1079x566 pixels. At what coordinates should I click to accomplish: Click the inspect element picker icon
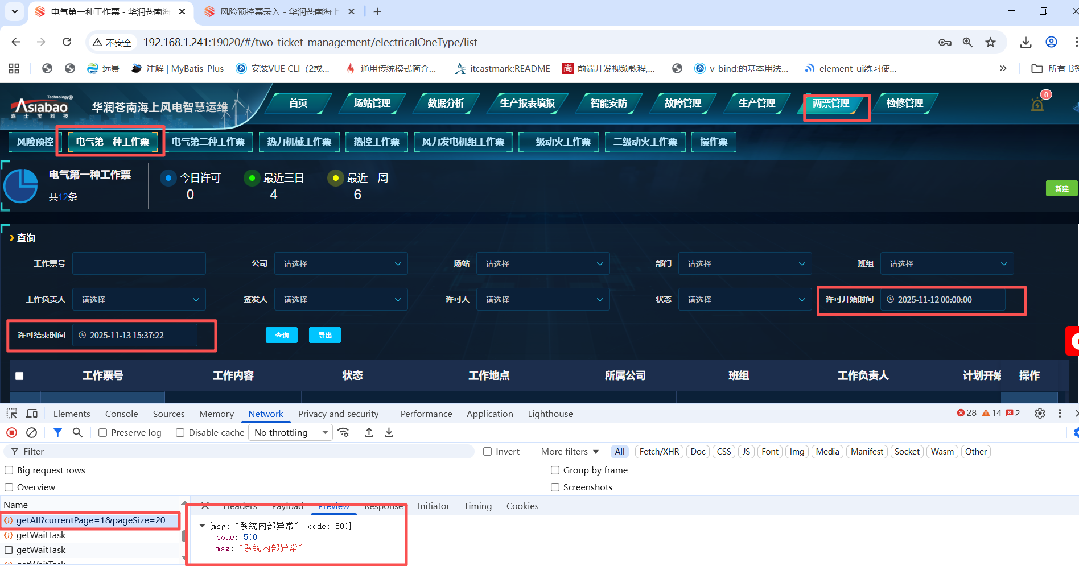click(12, 414)
